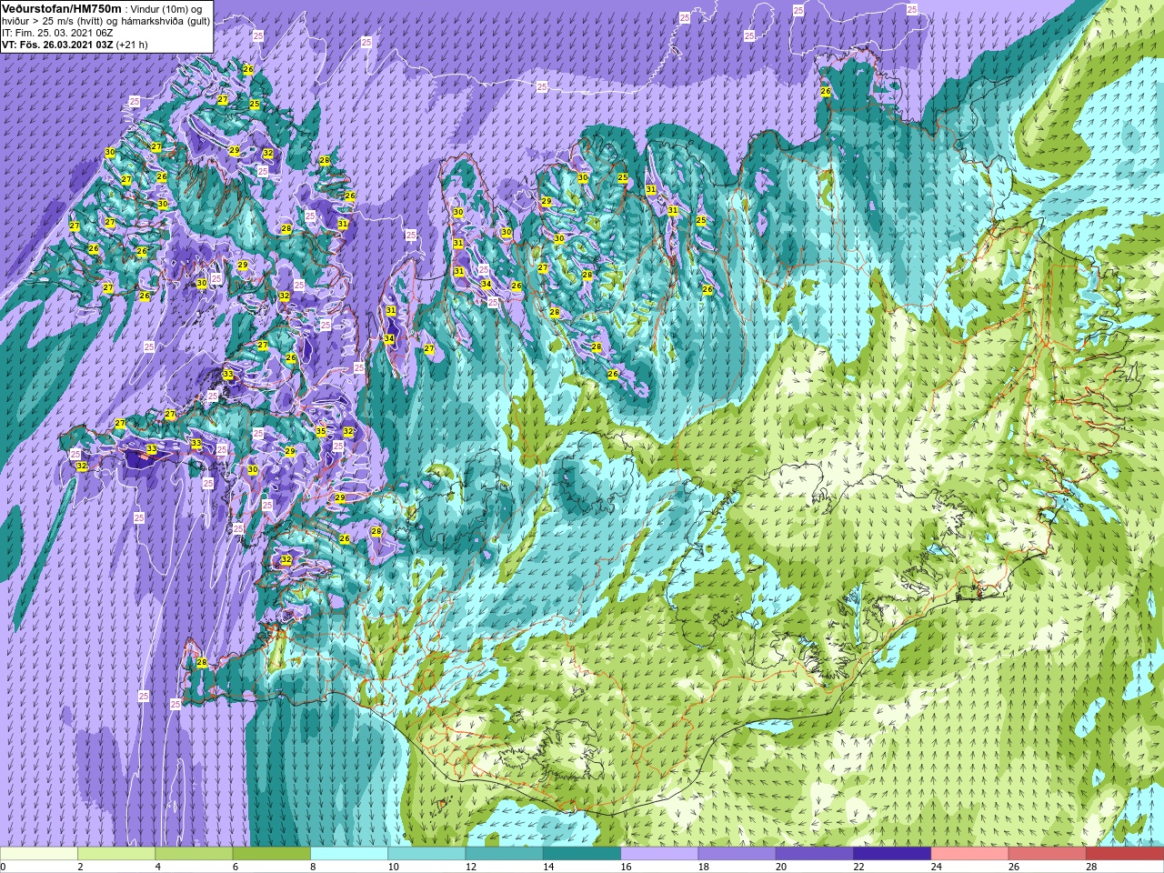
Task: Click the legend scale tick label '20'
Action: 781,867
